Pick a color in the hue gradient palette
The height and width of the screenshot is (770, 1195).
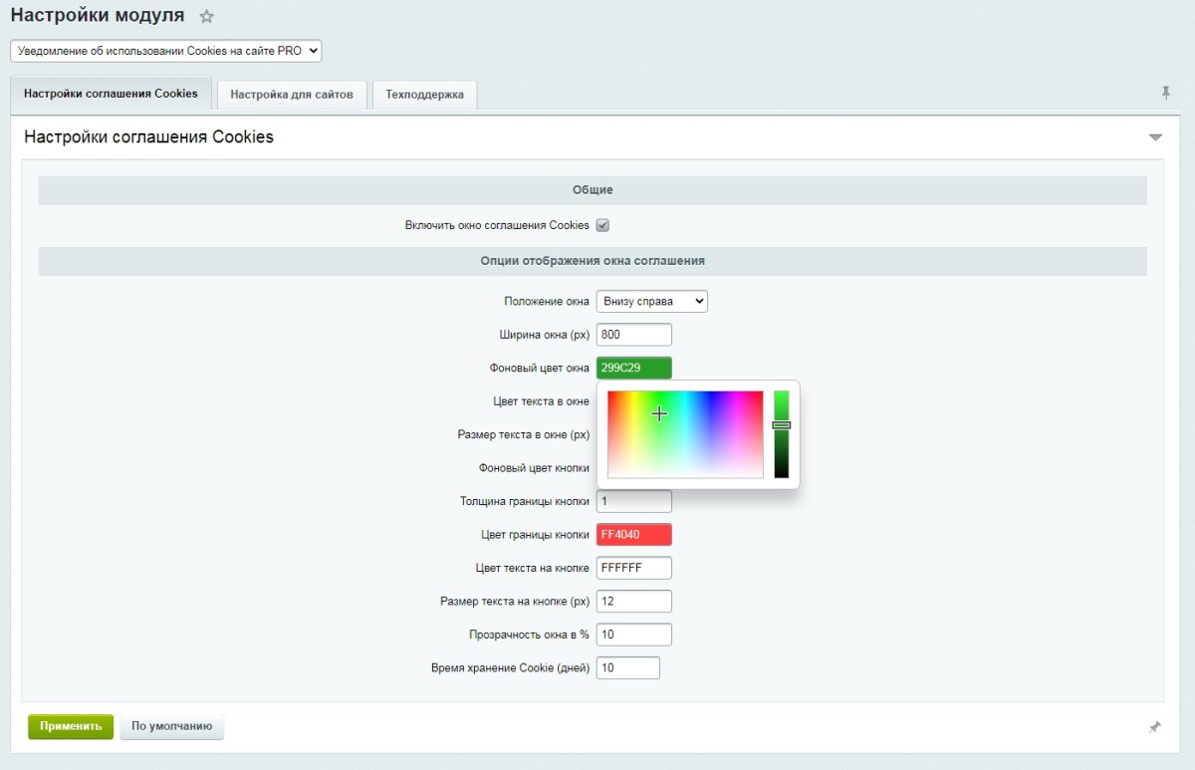[685, 434]
